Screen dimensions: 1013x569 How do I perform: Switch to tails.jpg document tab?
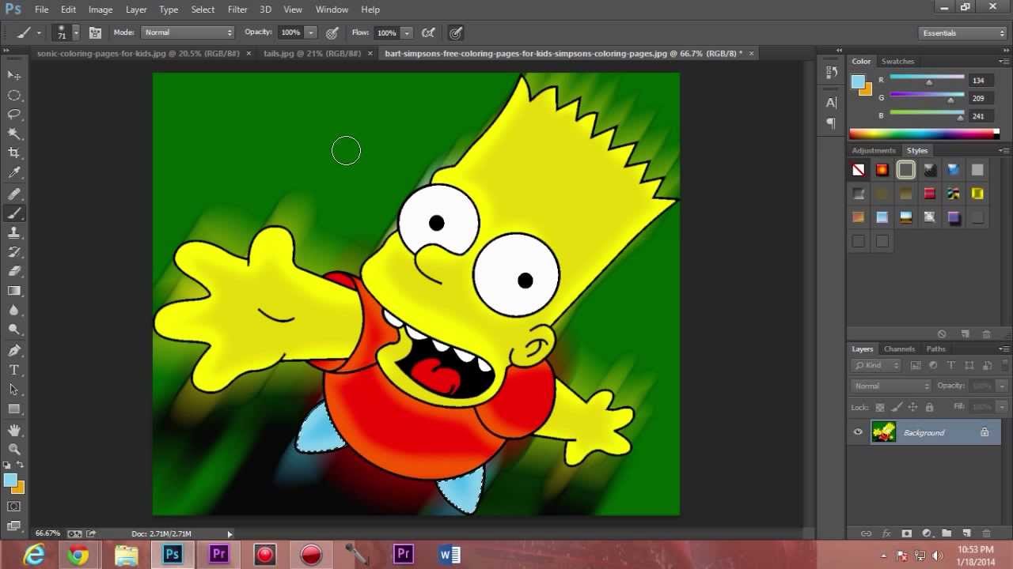[312, 53]
